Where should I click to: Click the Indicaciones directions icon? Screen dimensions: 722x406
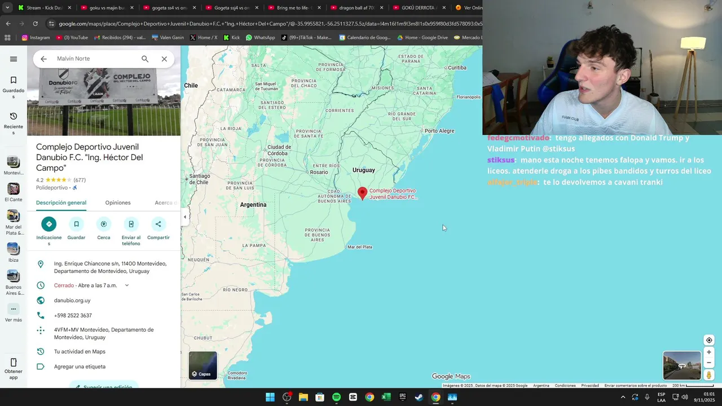tap(49, 224)
